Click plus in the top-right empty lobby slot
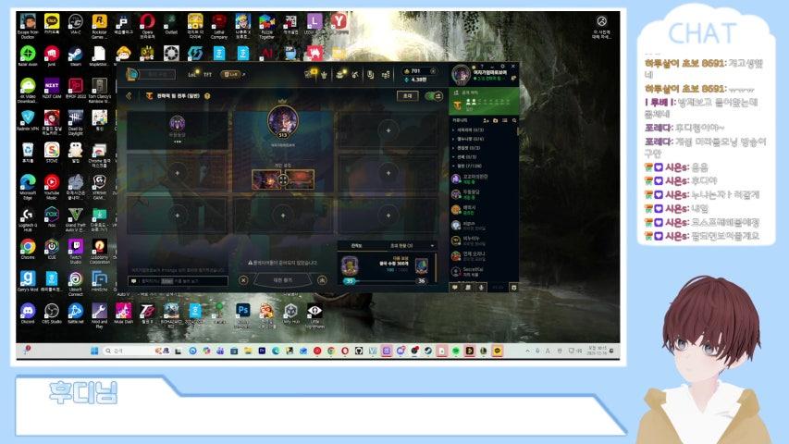This screenshot has width=789, height=444. point(388,130)
